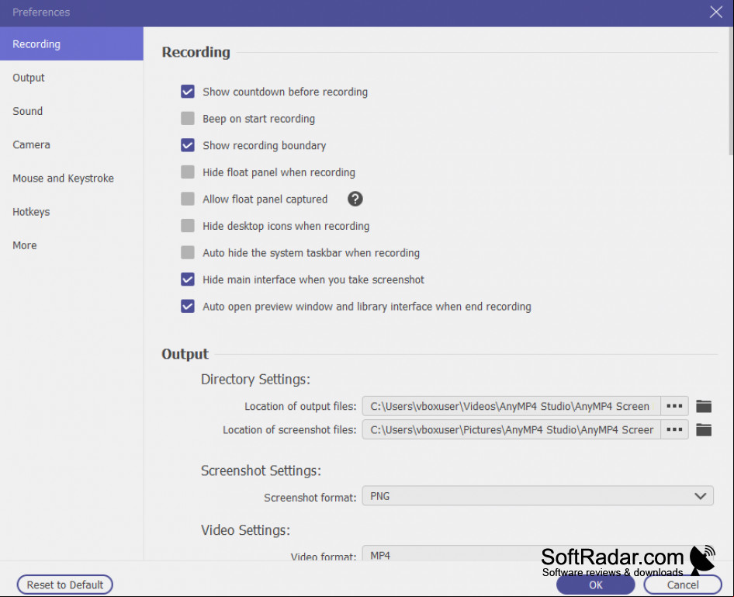Disable Auto open preview window option

click(x=188, y=306)
